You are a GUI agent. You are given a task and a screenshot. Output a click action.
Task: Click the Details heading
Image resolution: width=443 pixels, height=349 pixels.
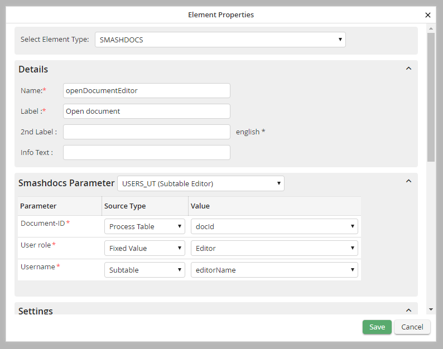[x=33, y=70]
